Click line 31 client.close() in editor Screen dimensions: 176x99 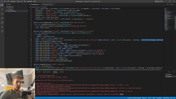tap(43, 28)
